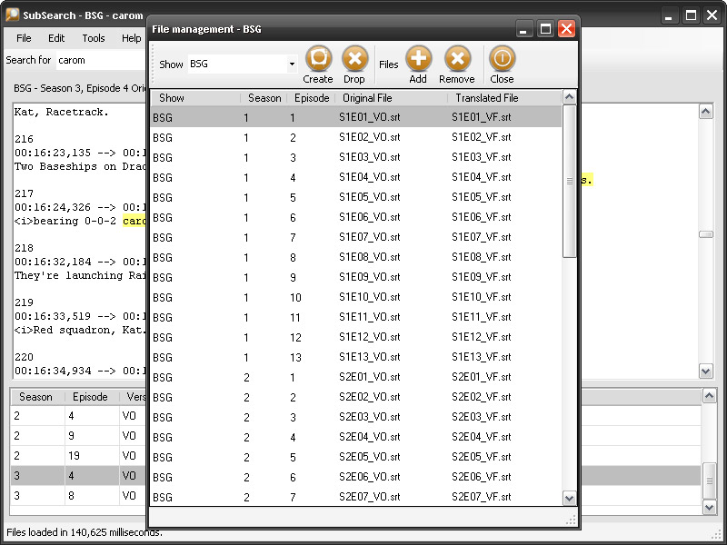Click the SubSearch application icon in title bar
The image size is (727, 545).
[x=13, y=15]
